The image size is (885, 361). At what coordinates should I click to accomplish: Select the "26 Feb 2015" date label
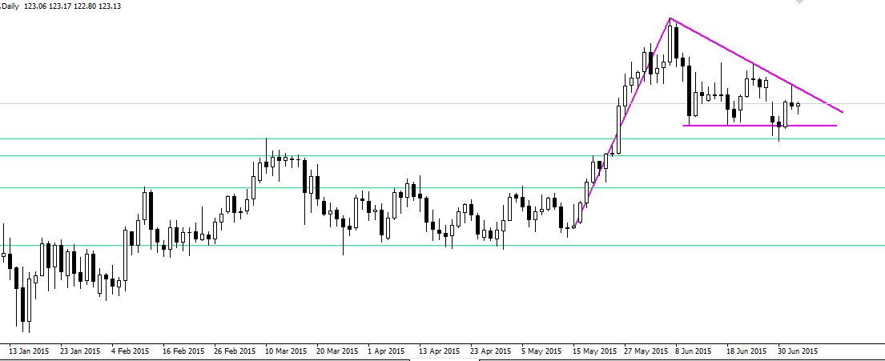234,351
